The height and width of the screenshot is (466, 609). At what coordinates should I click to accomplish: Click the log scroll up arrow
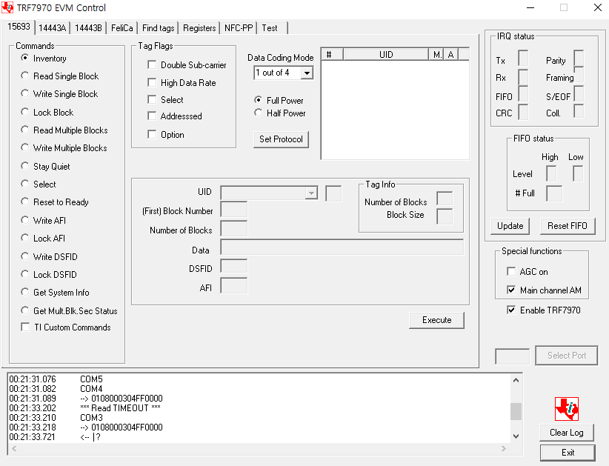pos(516,380)
